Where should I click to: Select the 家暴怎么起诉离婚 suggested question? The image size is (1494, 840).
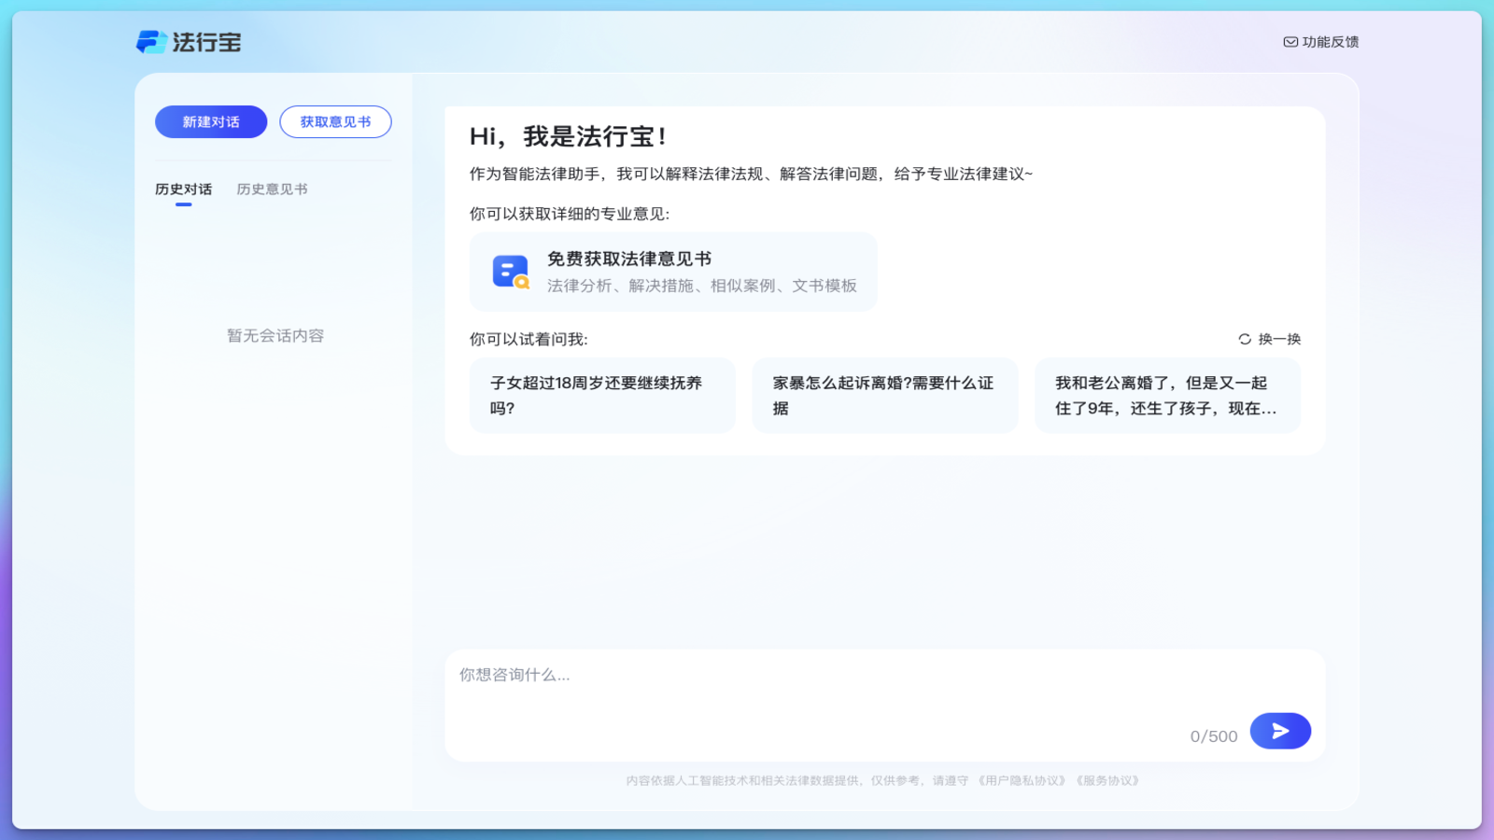coord(884,395)
